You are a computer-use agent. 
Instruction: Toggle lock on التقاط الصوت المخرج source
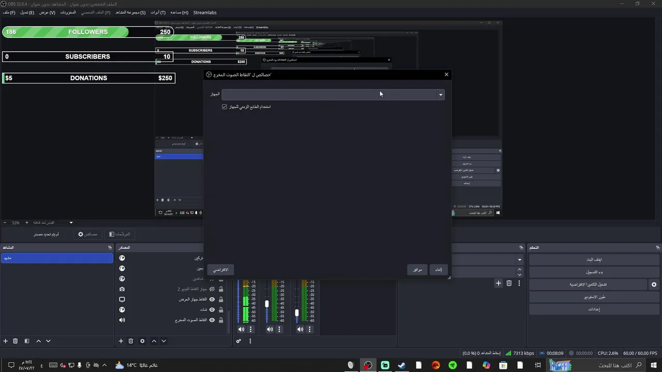[221, 320]
